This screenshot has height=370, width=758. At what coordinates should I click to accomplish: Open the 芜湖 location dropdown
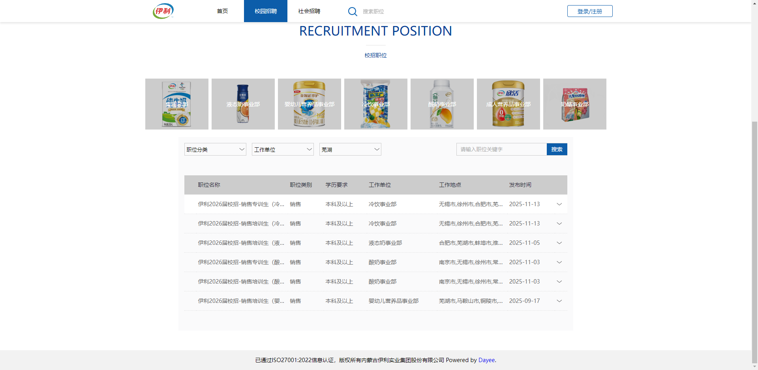click(x=350, y=149)
